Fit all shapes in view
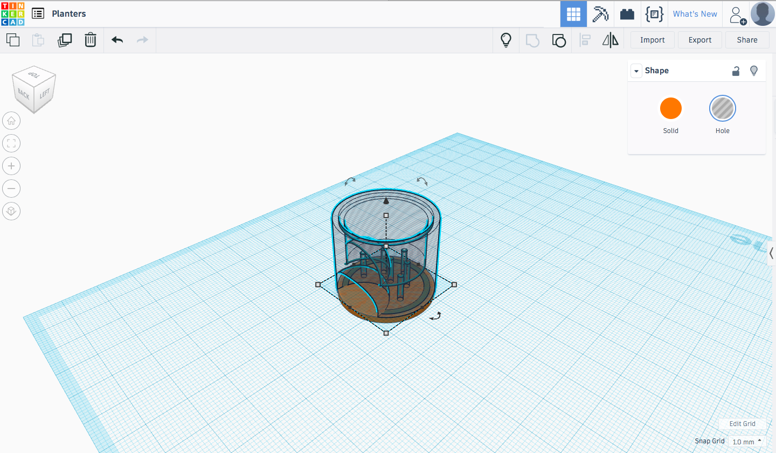The height and width of the screenshot is (453, 776). 11,143
